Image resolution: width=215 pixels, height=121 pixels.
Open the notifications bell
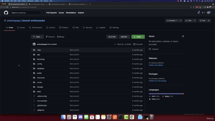199,13
